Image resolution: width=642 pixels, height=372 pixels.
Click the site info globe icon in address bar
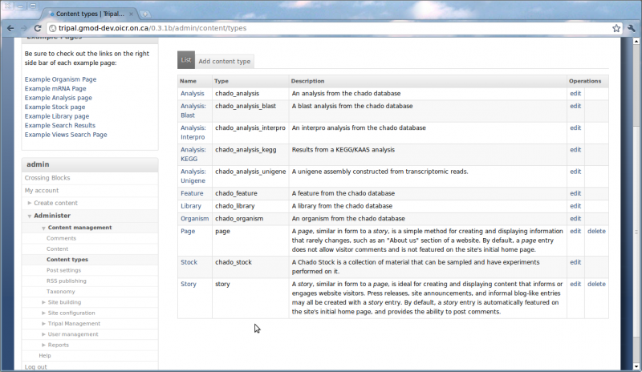[x=52, y=28]
